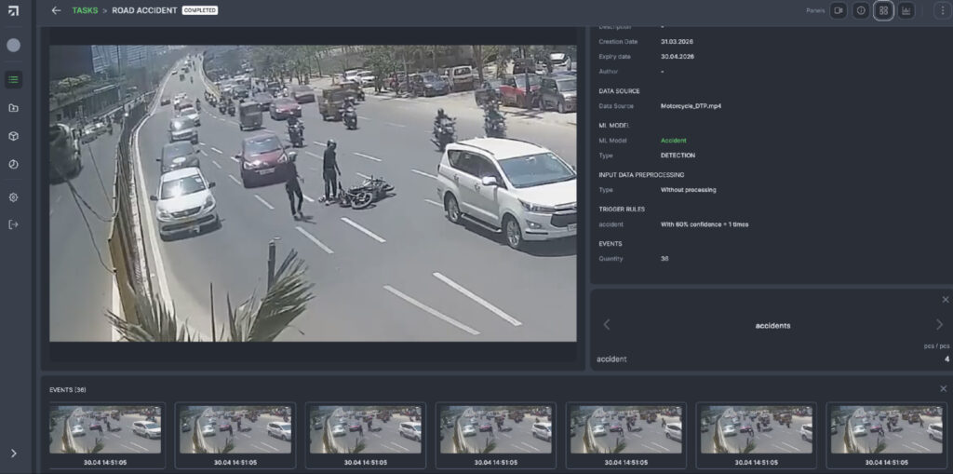The width and height of the screenshot is (953, 474).
Task: Click the main accident video frame
Action: (x=313, y=194)
